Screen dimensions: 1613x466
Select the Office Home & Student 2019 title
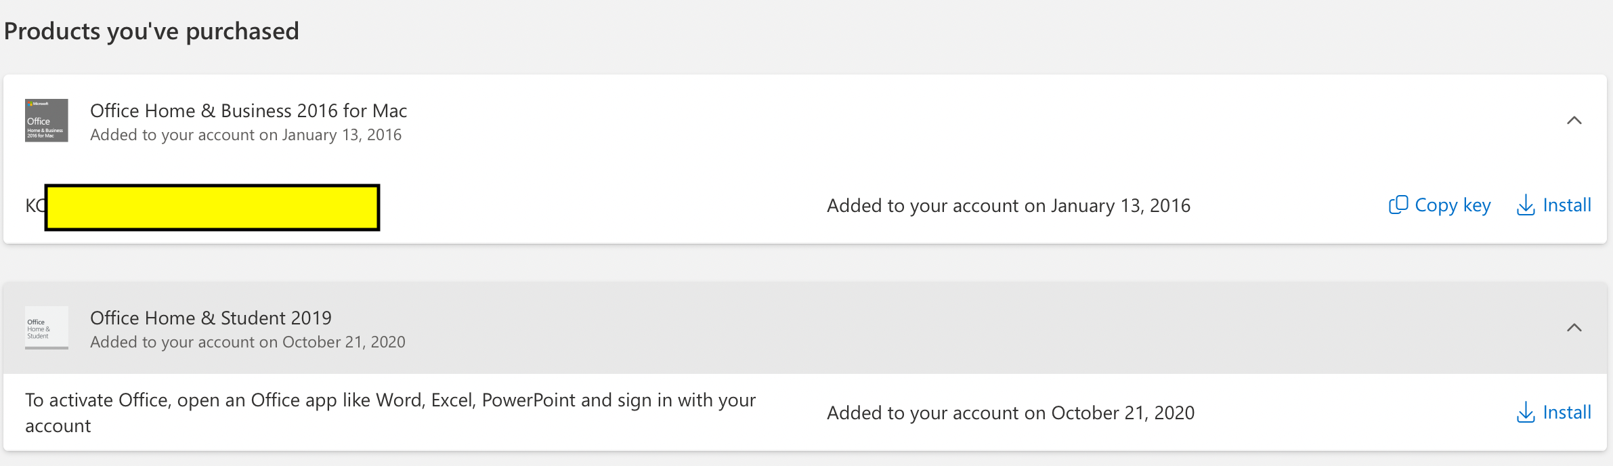211,318
